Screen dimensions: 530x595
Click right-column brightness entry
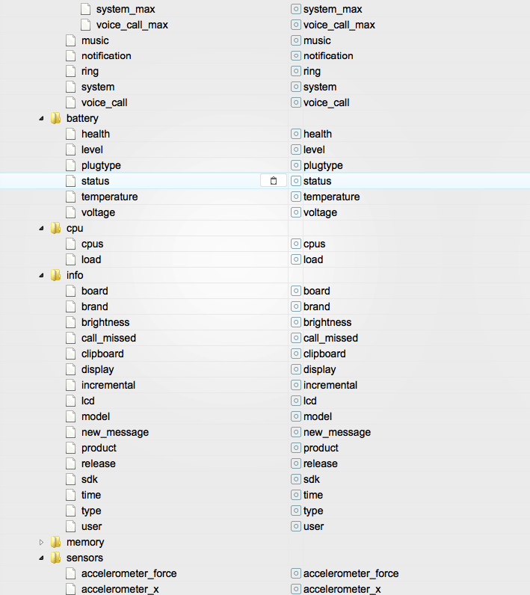coord(327,323)
